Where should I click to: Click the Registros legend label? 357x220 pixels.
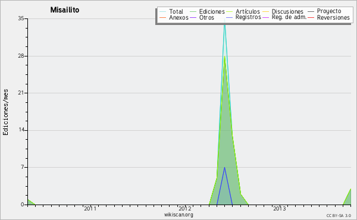pyautogui.click(x=248, y=17)
